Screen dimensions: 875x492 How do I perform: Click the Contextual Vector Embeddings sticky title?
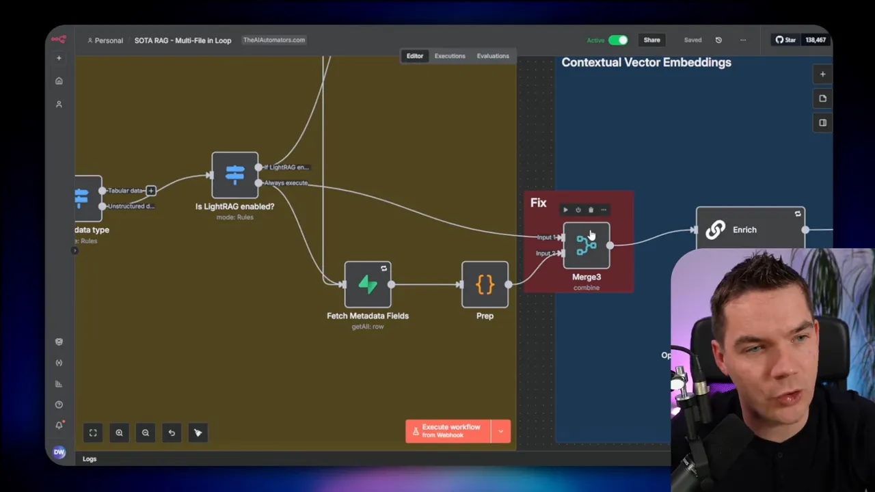pos(646,62)
